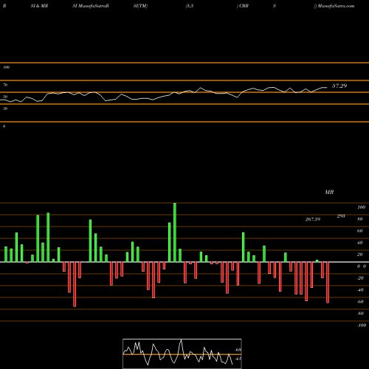Click the 68 value in mini chart
This screenshot has width=369, height=369.
[238, 350]
